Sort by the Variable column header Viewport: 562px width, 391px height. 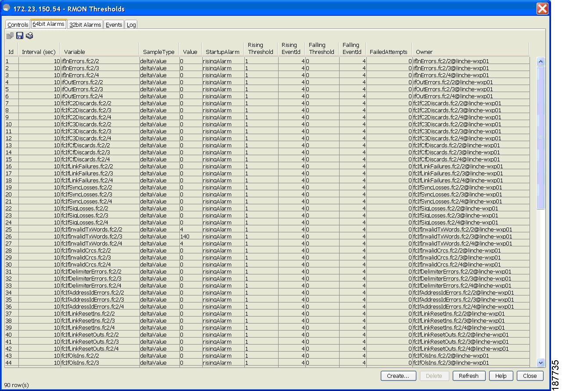[75, 52]
